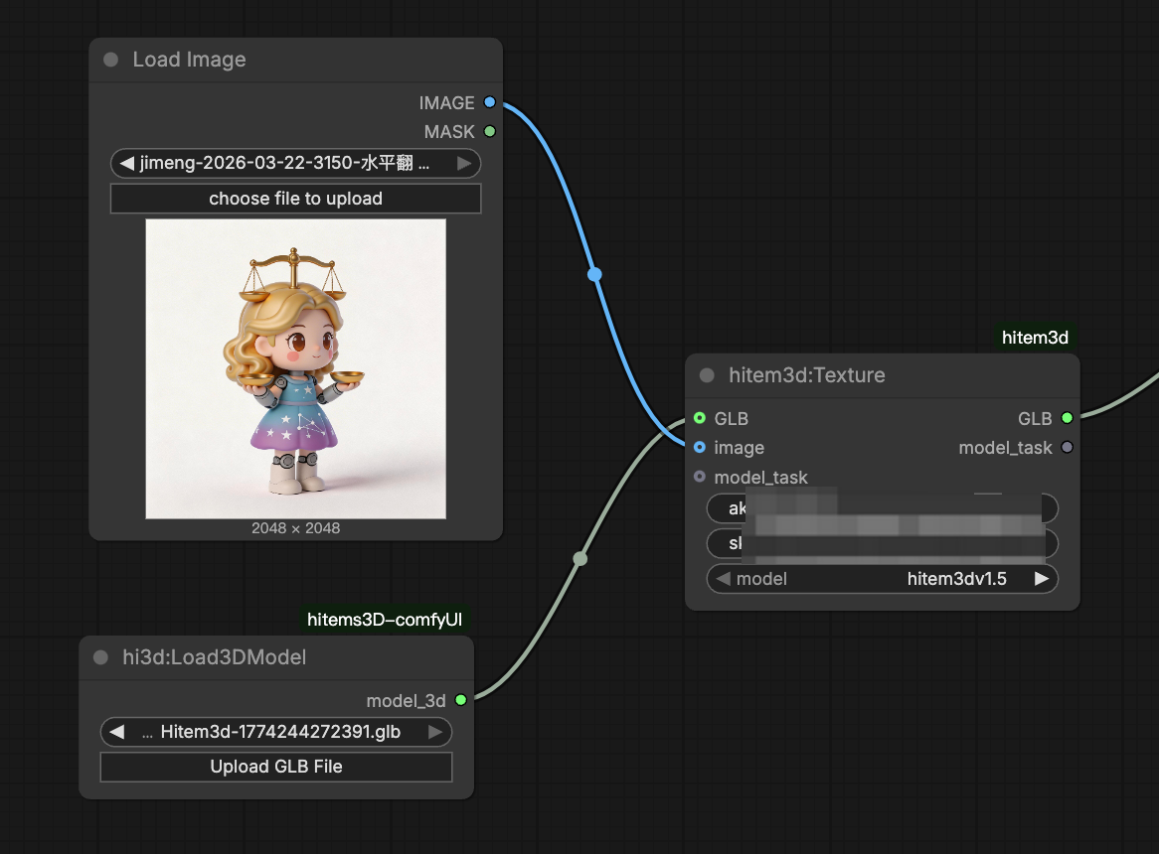Toggle collapse dot on hitem3d:Texture node
This screenshot has height=854, width=1159.
[x=707, y=375]
